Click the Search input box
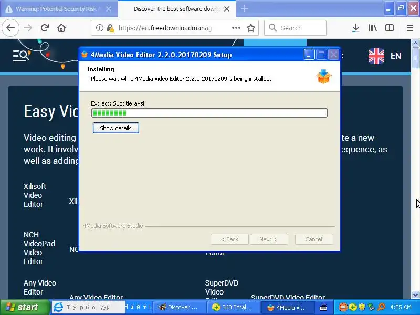Screen dimensions: 420x315 coord(295,28)
